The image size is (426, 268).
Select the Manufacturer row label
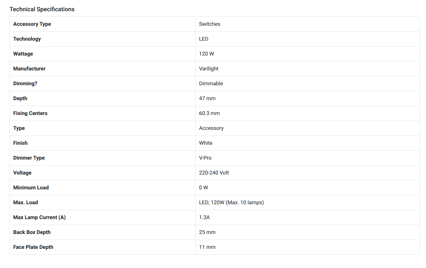pyautogui.click(x=29, y=69)
